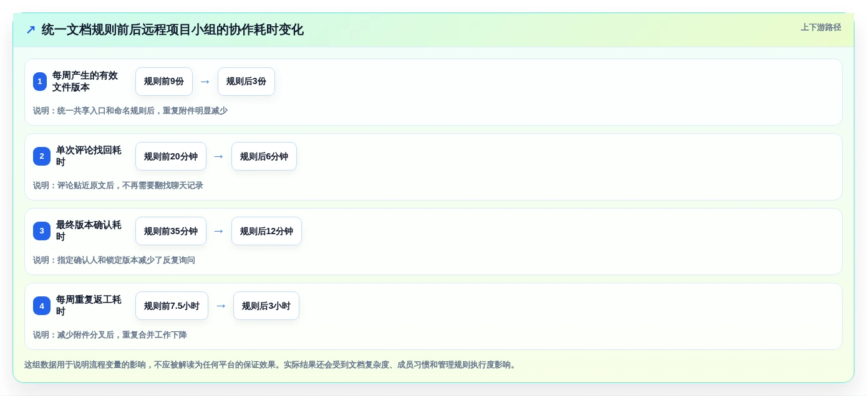Viewport: 867px width, 396px height.
Task: Click the 规则前9份 chip
Action: [164, 82]
